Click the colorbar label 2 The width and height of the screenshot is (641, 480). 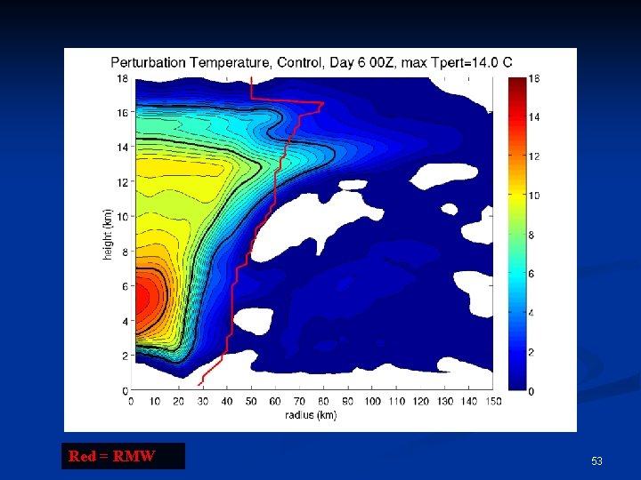tap(531, 352)
